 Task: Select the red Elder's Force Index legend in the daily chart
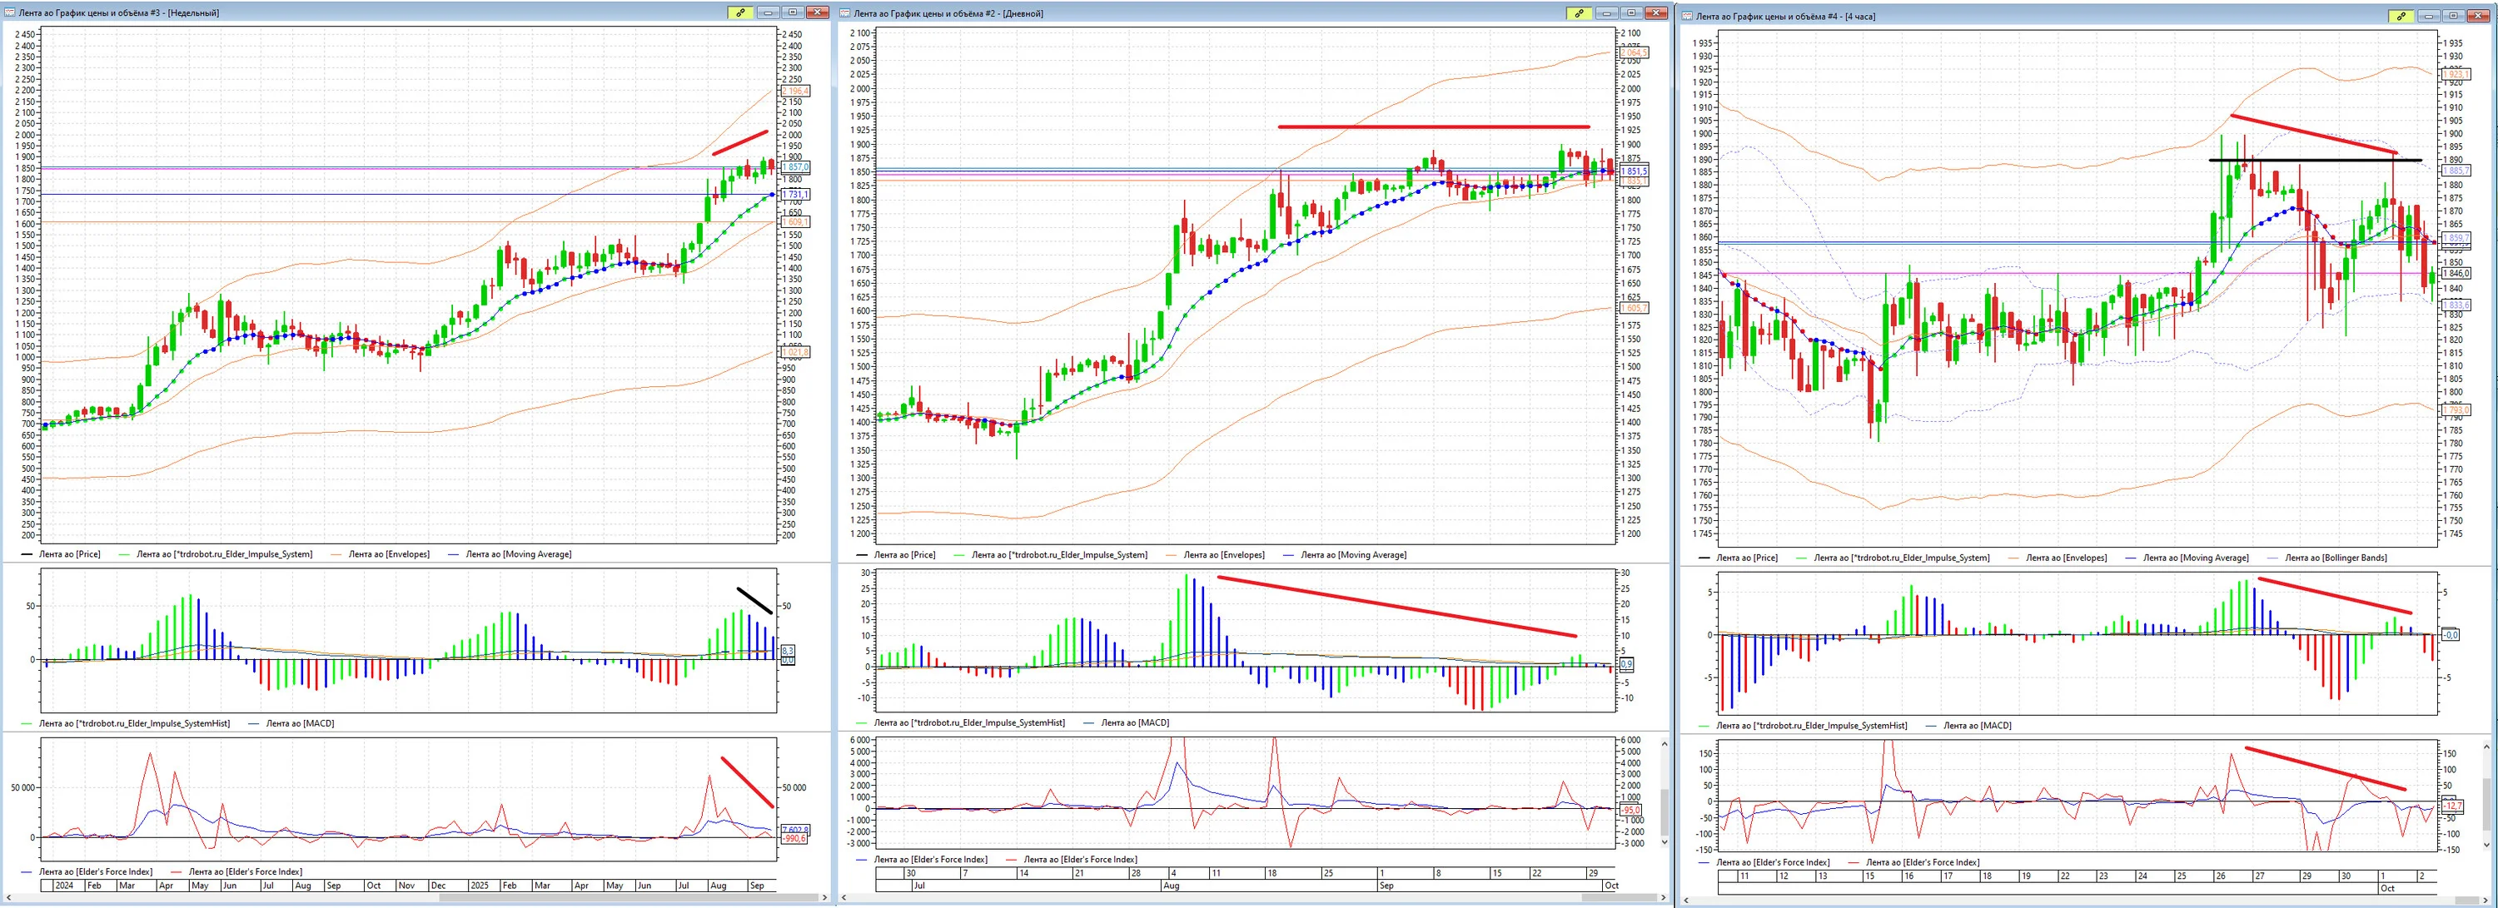click(x=1080, y=859)
